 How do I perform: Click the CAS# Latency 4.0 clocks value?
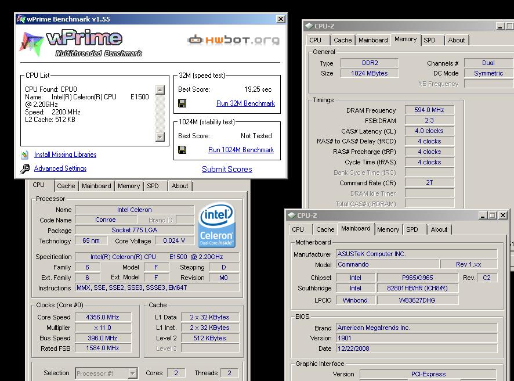coord(429,131)
